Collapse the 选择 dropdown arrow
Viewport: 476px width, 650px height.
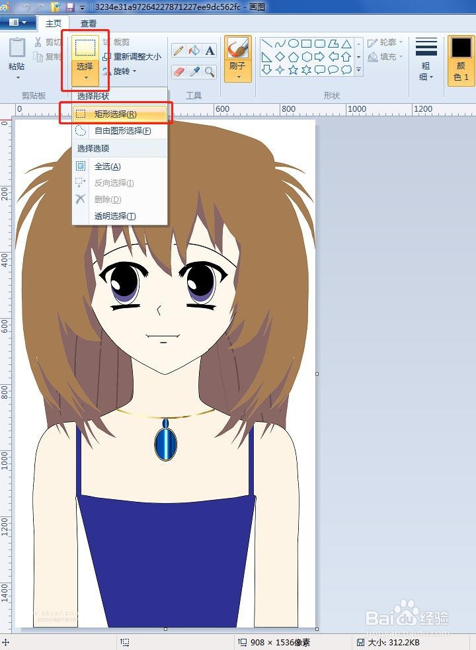pyautogui.click(x=86, y=77)
